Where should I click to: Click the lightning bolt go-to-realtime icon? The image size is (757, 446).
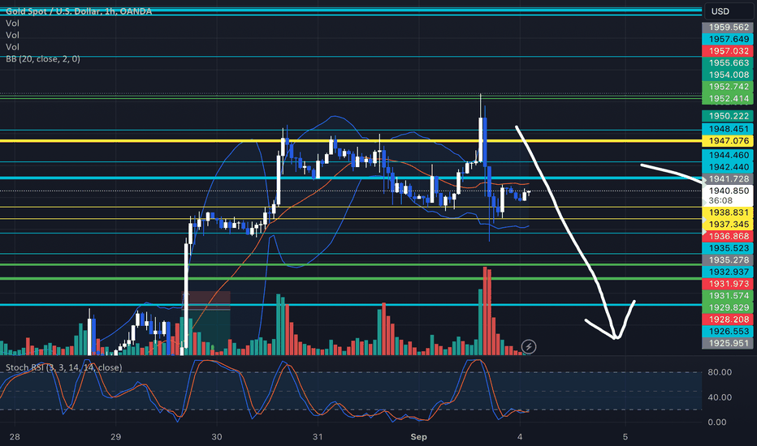click(x=529, y=346)
